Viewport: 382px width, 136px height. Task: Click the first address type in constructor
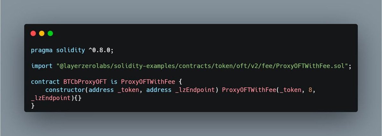[x=101, y=90]
